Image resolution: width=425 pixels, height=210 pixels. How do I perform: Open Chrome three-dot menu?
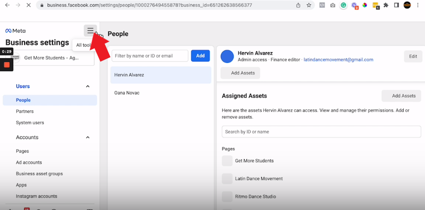point(418,5)
